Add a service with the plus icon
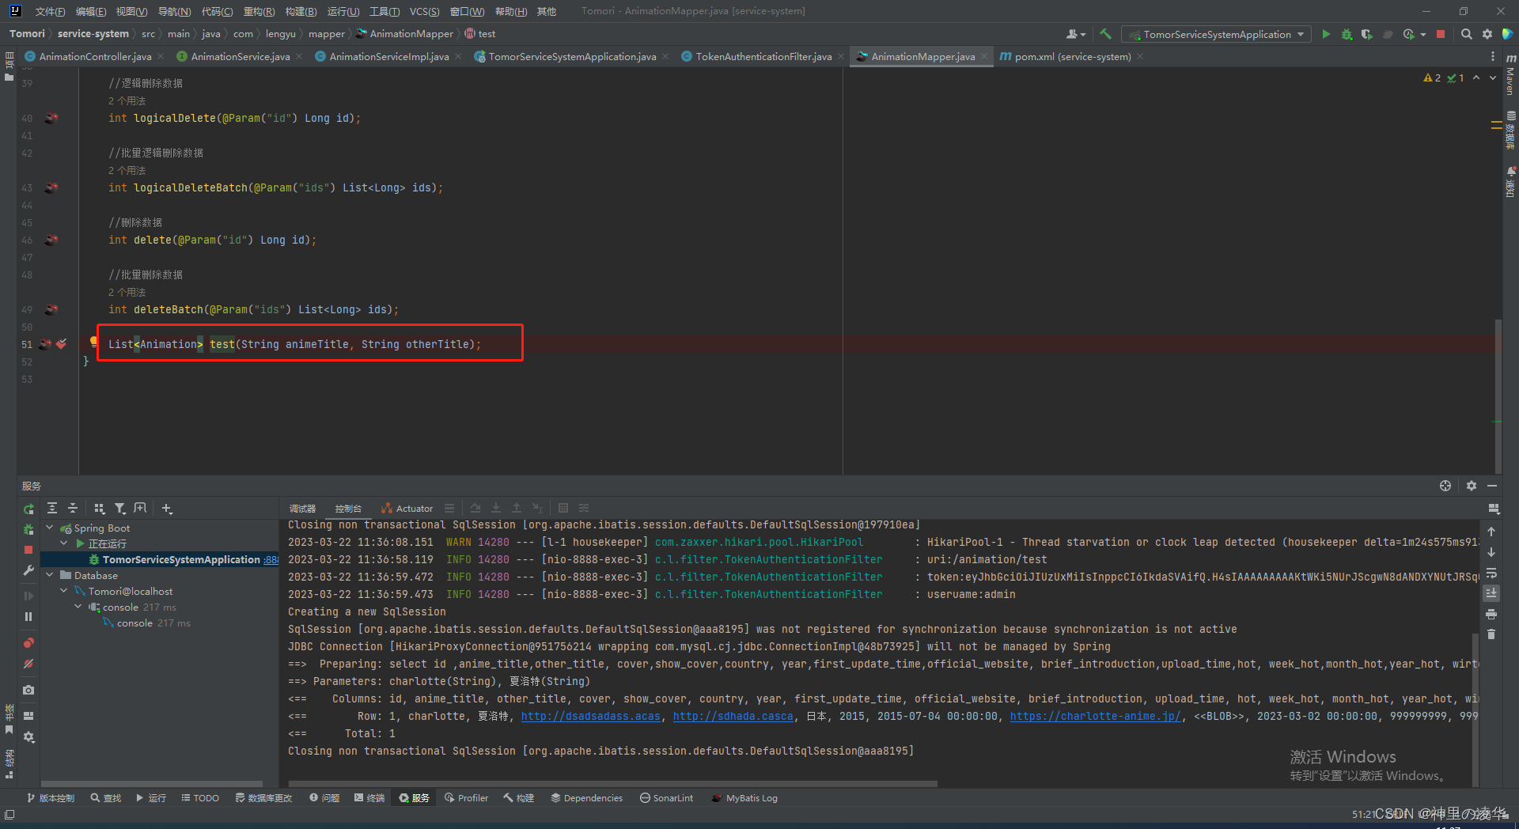Image resolution: width=1519 pixels, height=829 pixels. click(166, 509)
